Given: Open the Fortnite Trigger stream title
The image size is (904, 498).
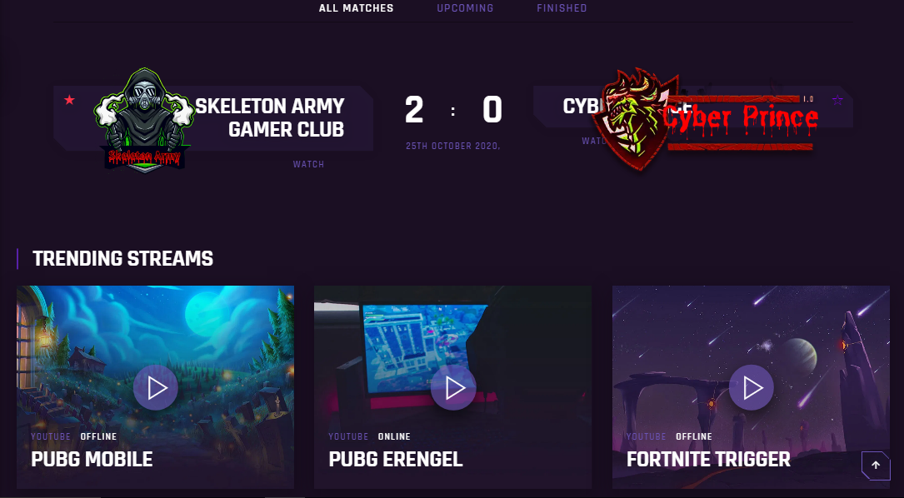Looking at the screenshot, I should tap(708, 460).
